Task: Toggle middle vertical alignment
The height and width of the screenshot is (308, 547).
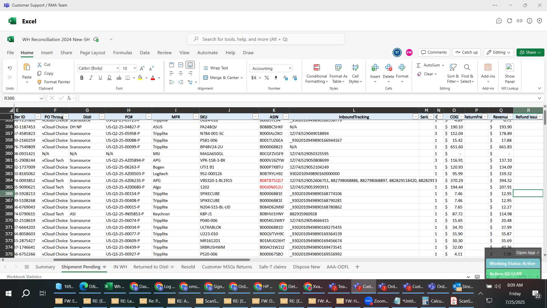Action: tap(181, 65)
